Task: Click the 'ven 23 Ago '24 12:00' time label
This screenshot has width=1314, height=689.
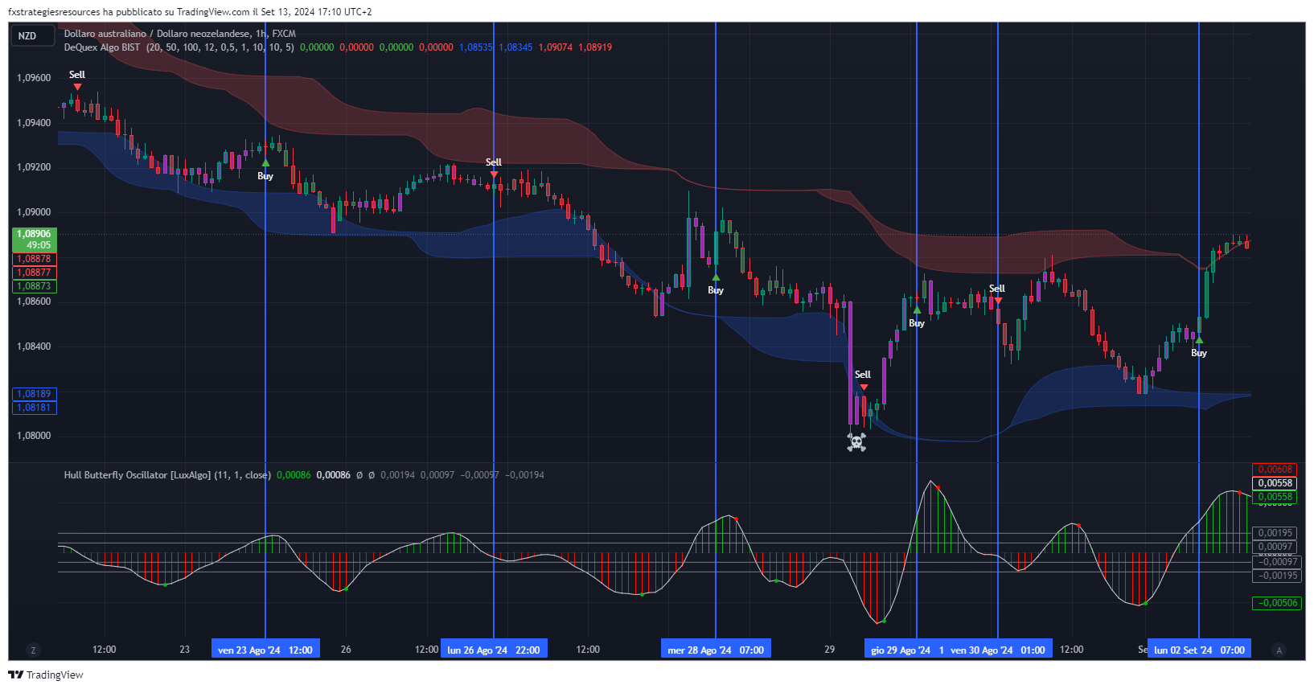Action: coord(265,650)
